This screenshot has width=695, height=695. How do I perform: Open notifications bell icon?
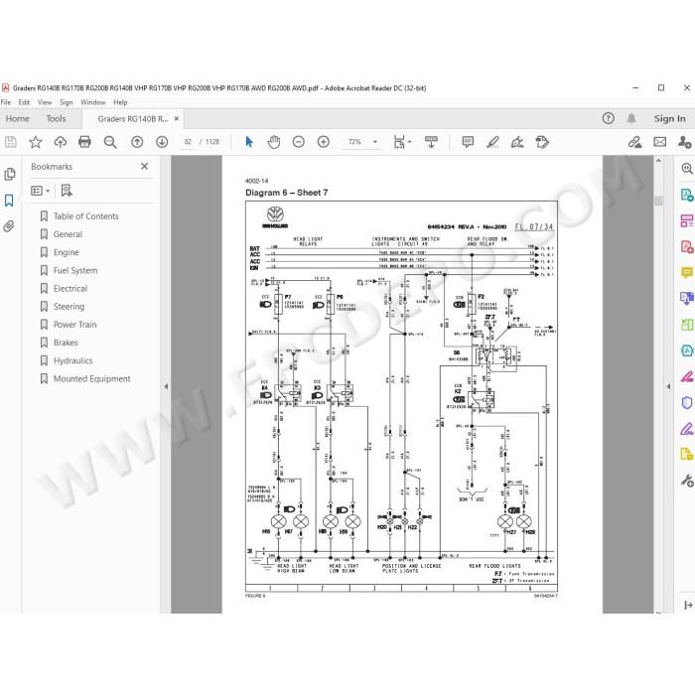coord(631,118)
